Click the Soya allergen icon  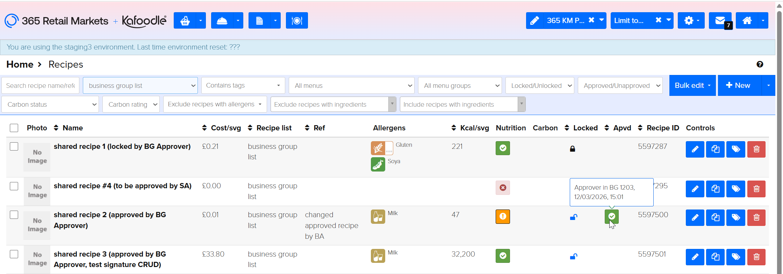point(378,164)
